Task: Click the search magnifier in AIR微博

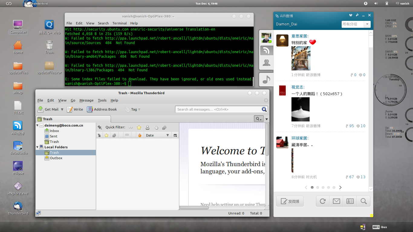Action: 363,201
